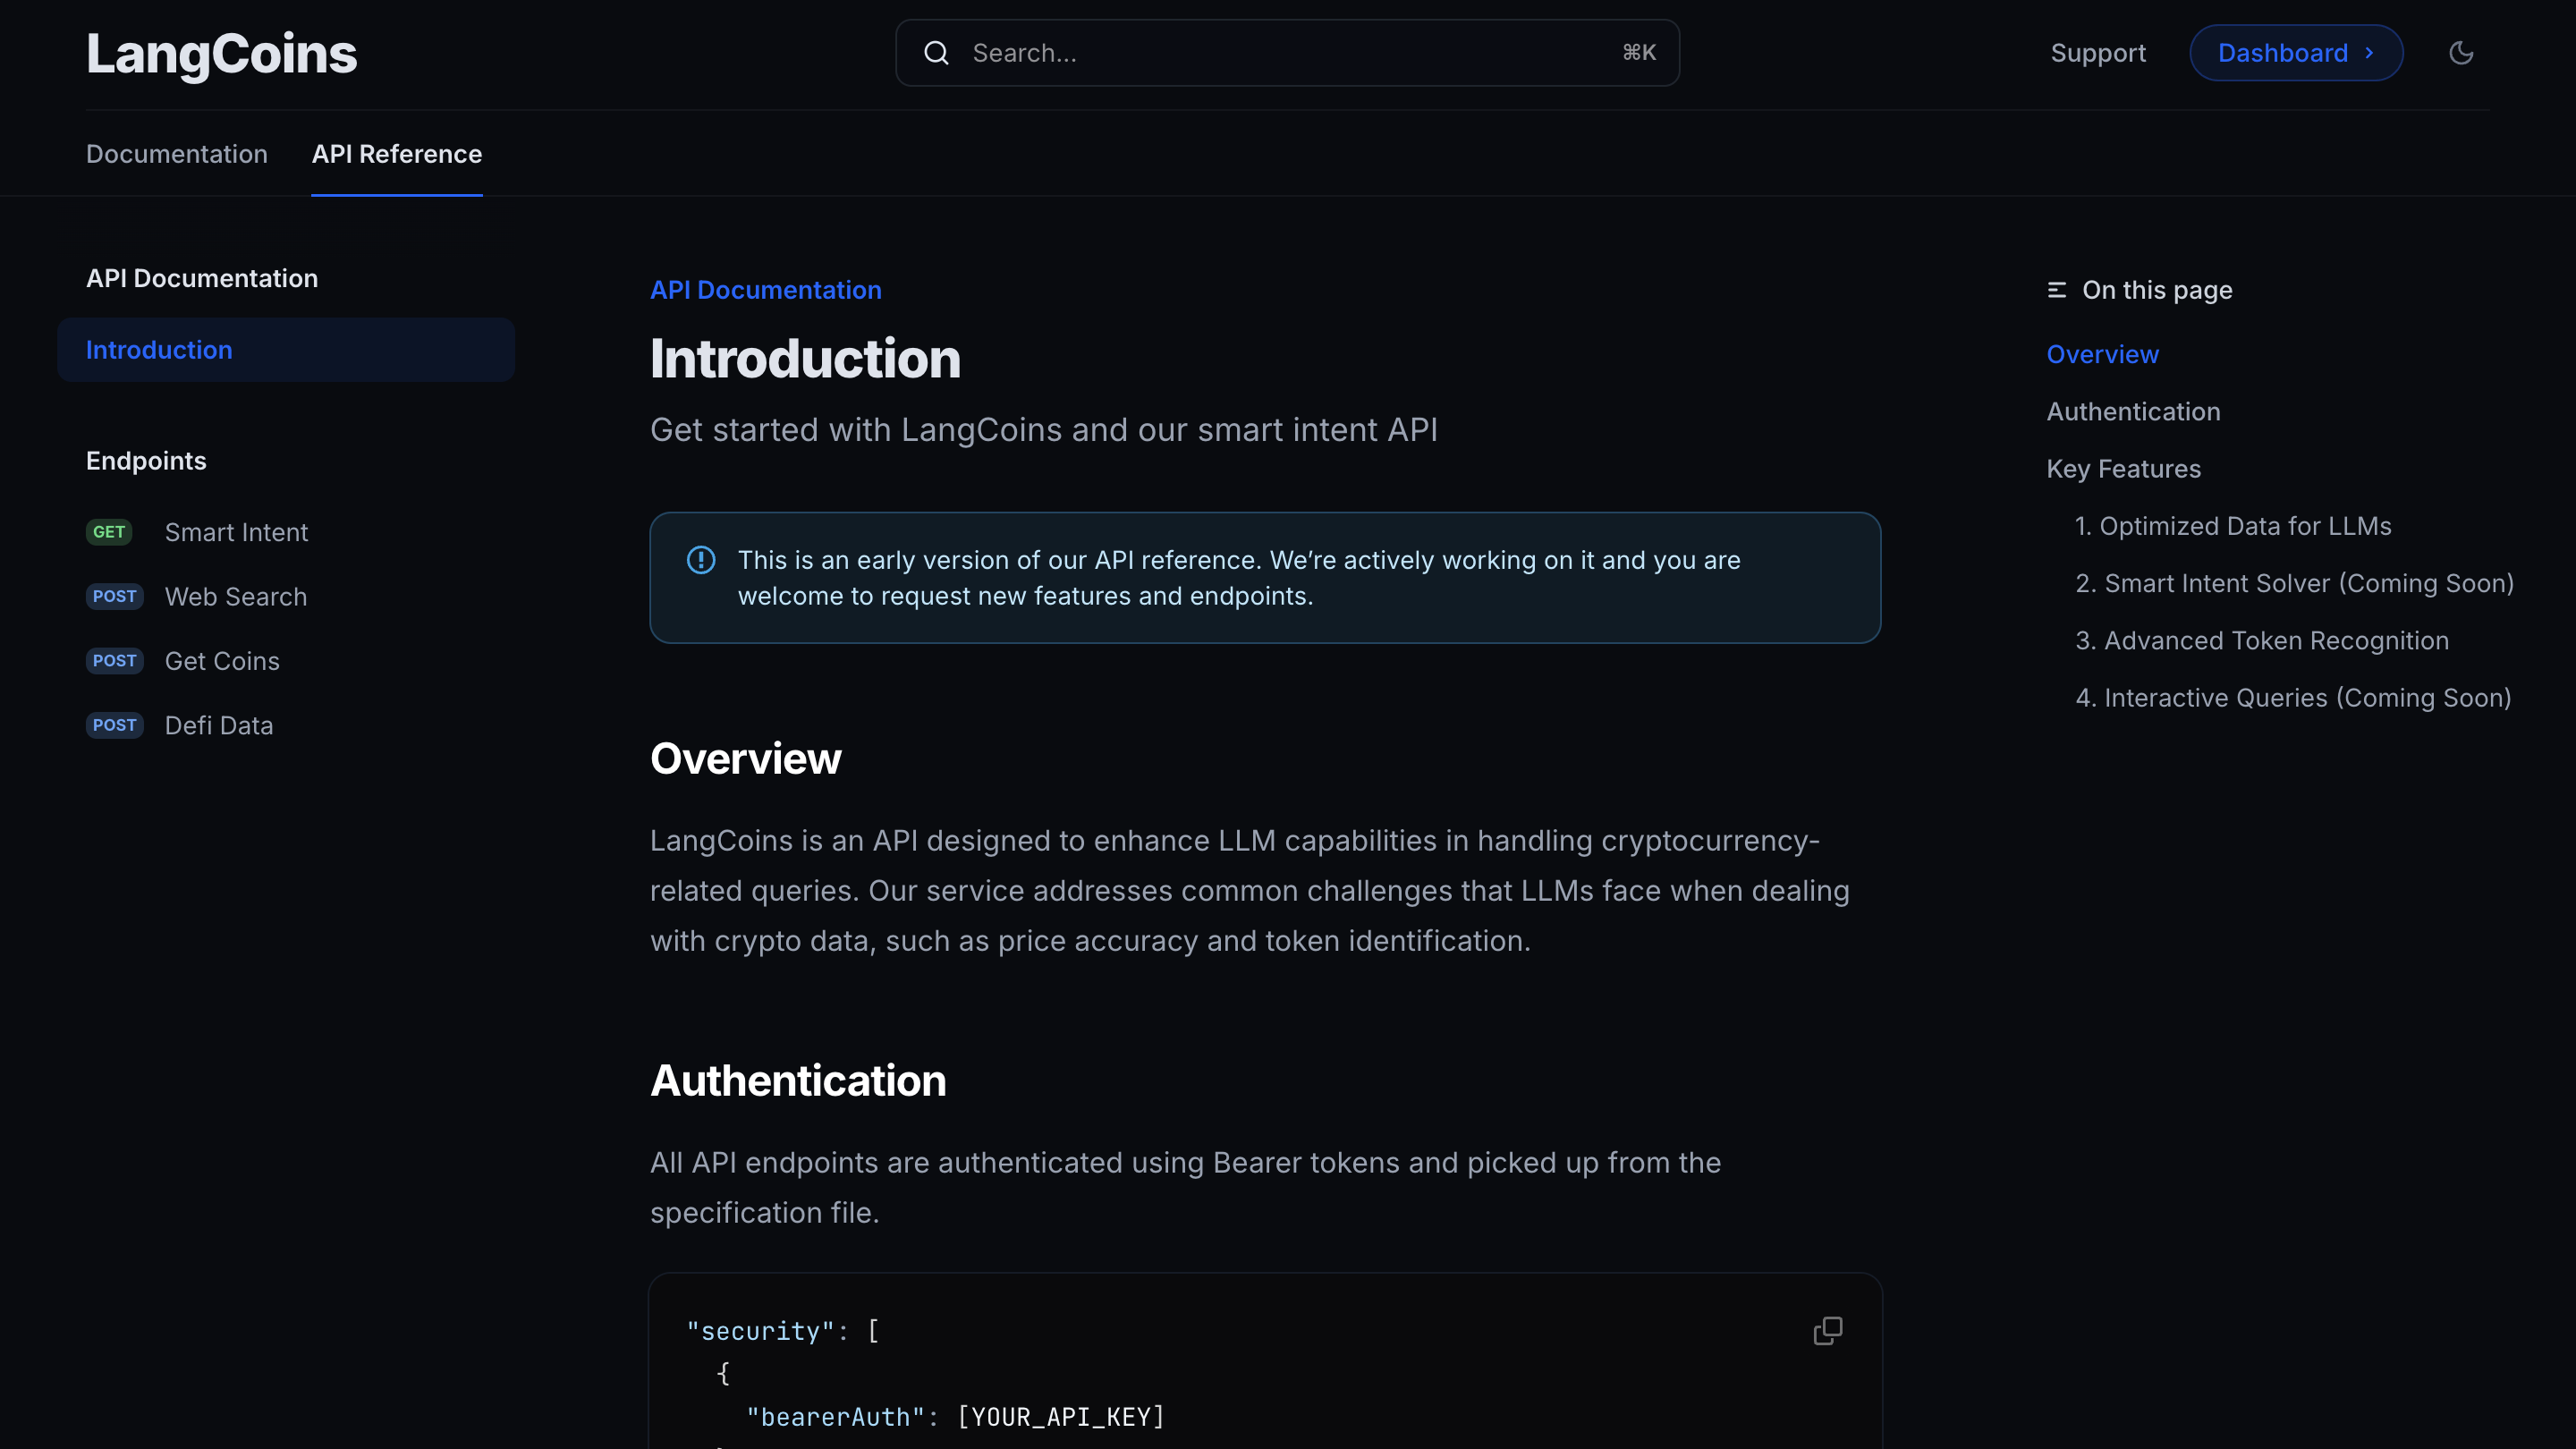This screenshot has height=1449, width=2576.
Task: Expand the Endpoints section
Action: coord(145,460)
